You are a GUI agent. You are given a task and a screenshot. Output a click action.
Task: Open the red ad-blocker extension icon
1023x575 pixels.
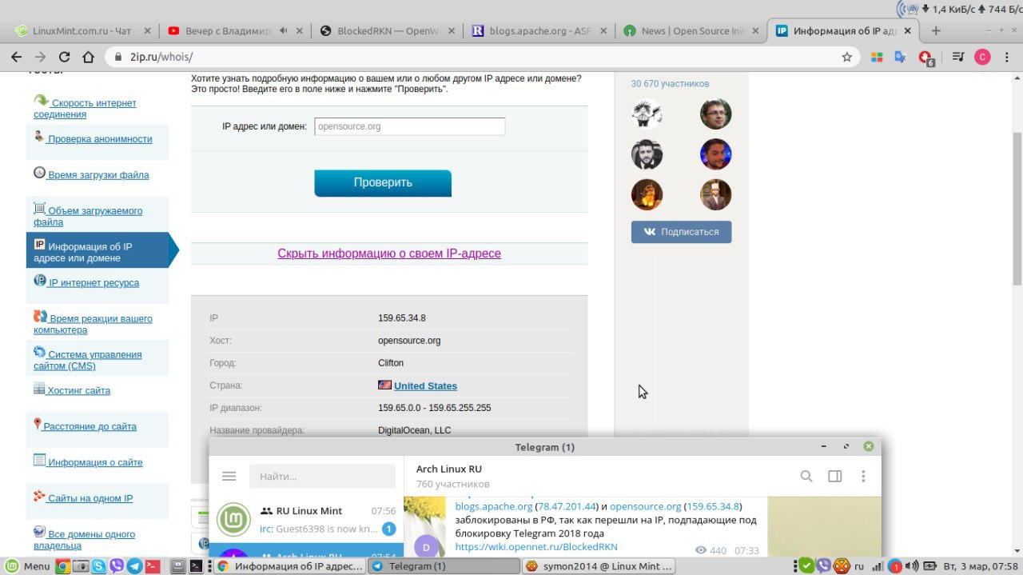point(925,58)
